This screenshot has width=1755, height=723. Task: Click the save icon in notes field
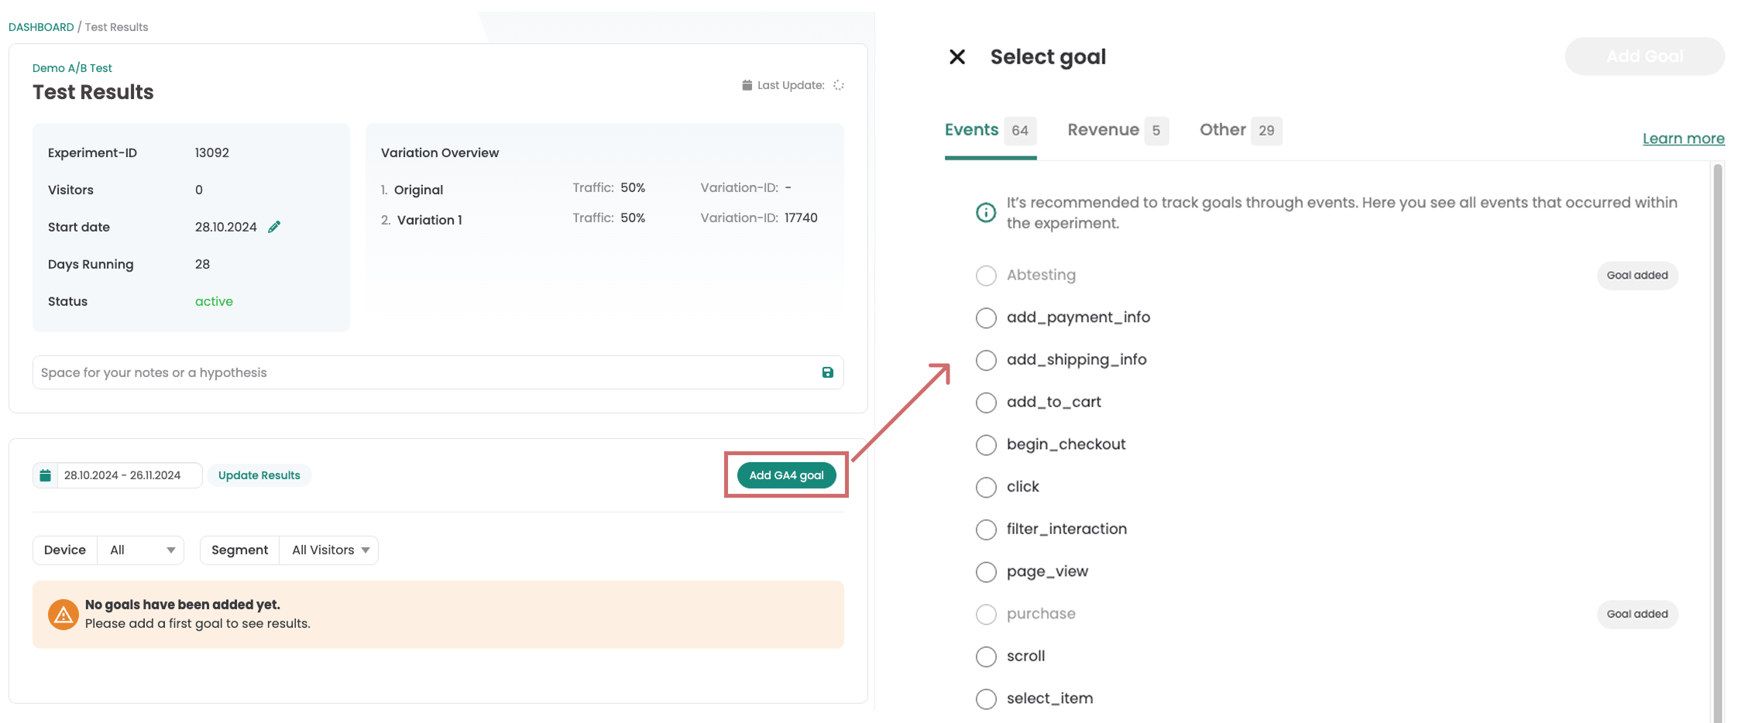(x=827, y=372)
